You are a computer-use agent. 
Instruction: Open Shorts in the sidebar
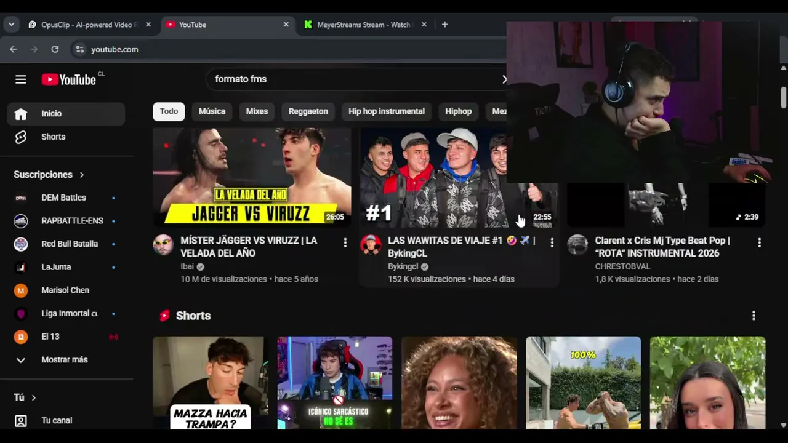click(x=66, y=137)
